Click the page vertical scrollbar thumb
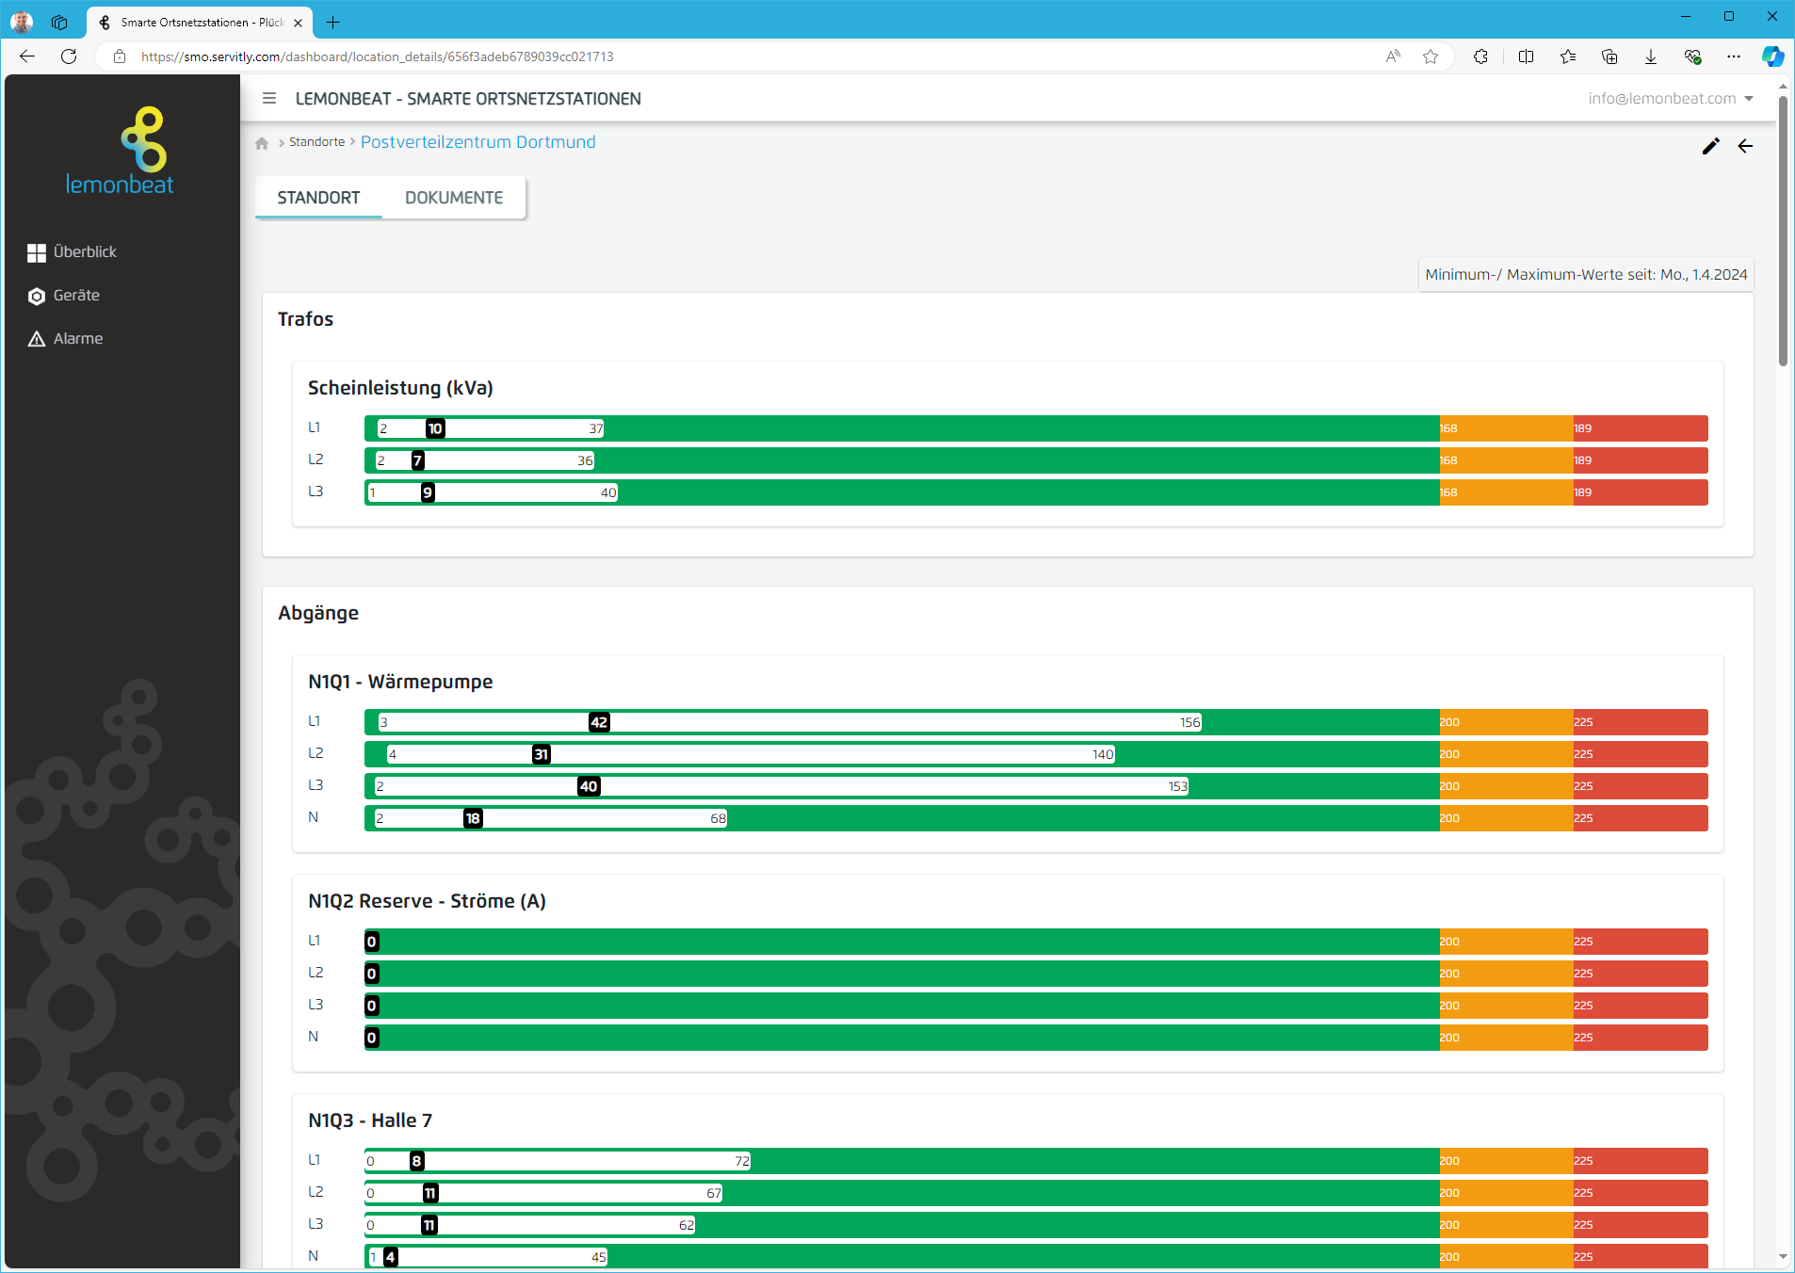The width and height of the screenshot is (1795, 1273). point(1783,231)
